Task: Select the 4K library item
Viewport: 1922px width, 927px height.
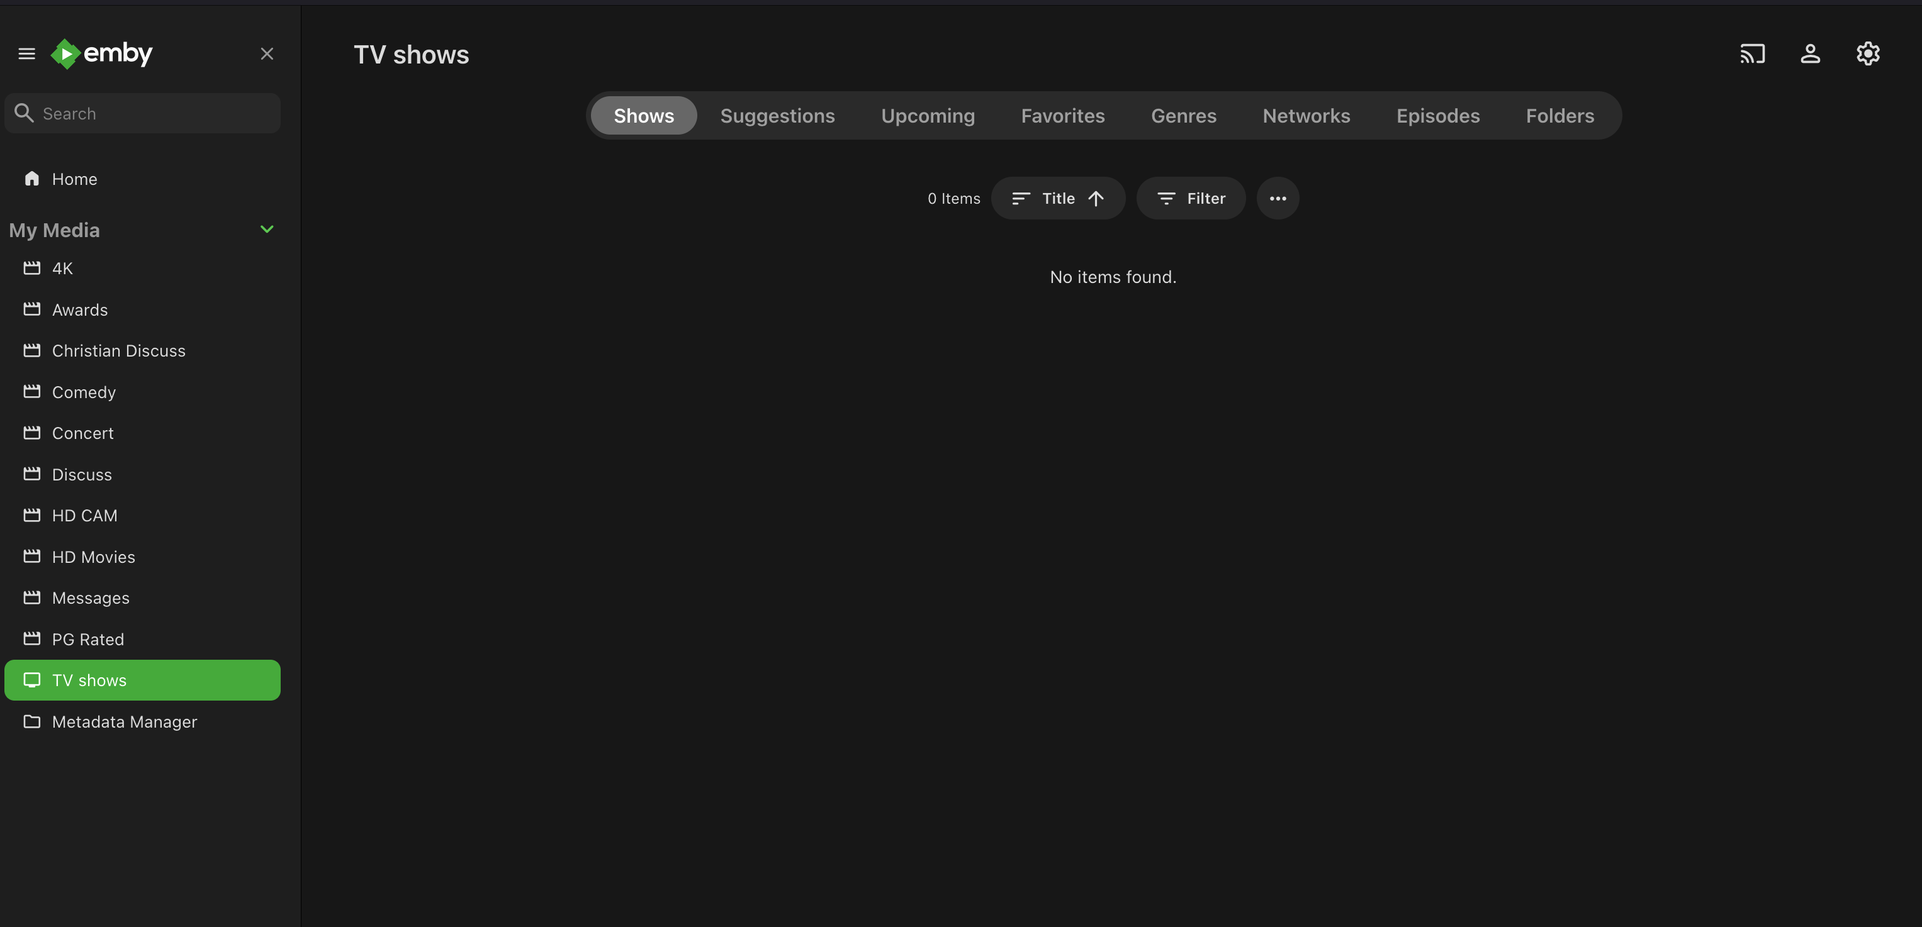Action: (62, 269)
